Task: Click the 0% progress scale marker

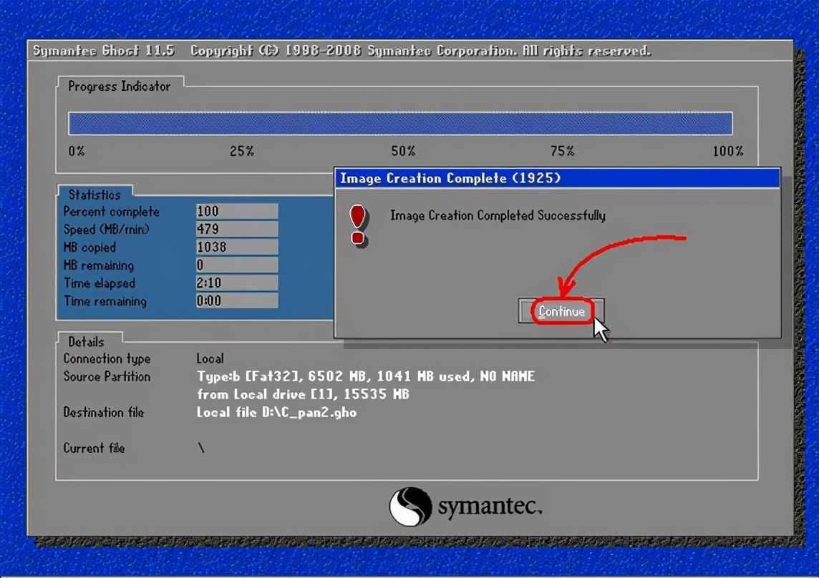Action: click(x=77, y=151)
